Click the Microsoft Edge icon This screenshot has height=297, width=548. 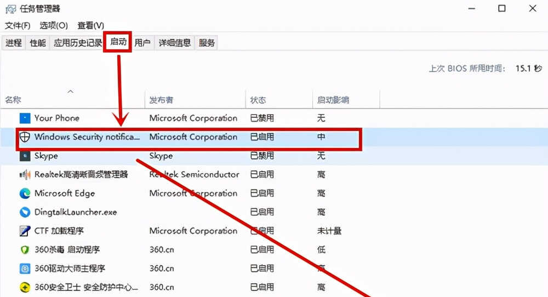click(x=25, y=193)
